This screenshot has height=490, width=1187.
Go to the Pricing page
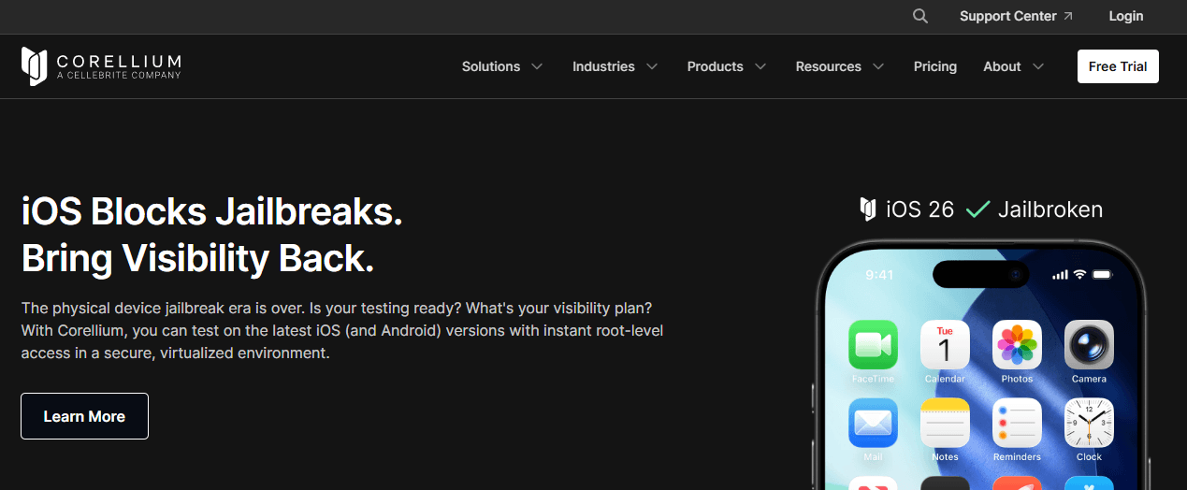click(x=935, y=66)
